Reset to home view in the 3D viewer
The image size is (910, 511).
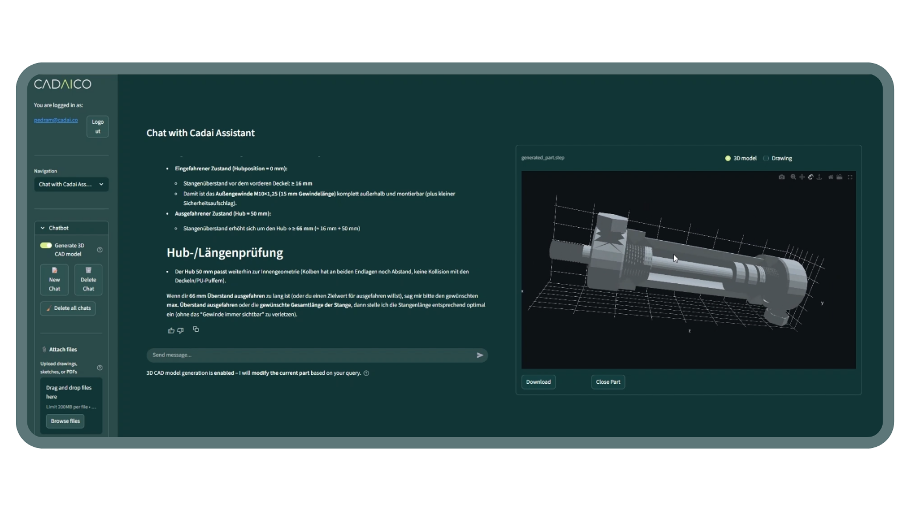tap(830, 177)
